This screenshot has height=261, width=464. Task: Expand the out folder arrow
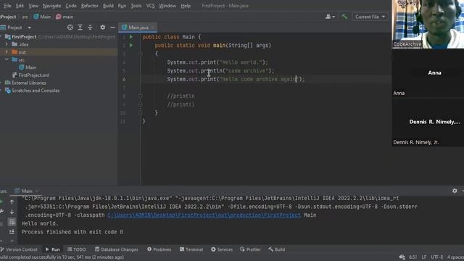[x=7, y=51]
